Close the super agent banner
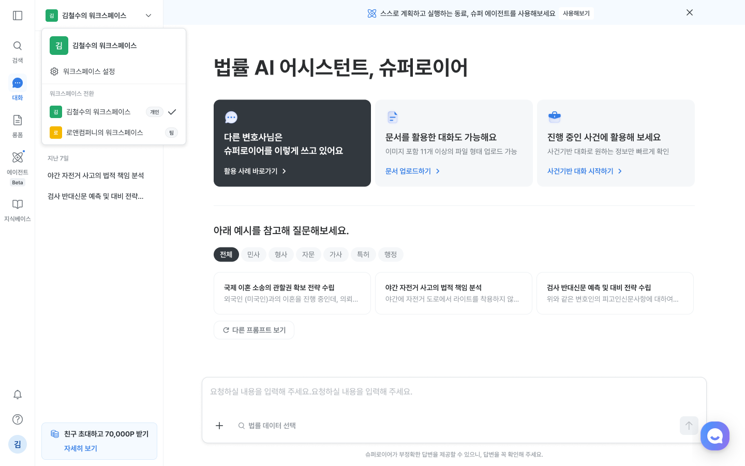The image size is (745, 466). tap(690, 12)
